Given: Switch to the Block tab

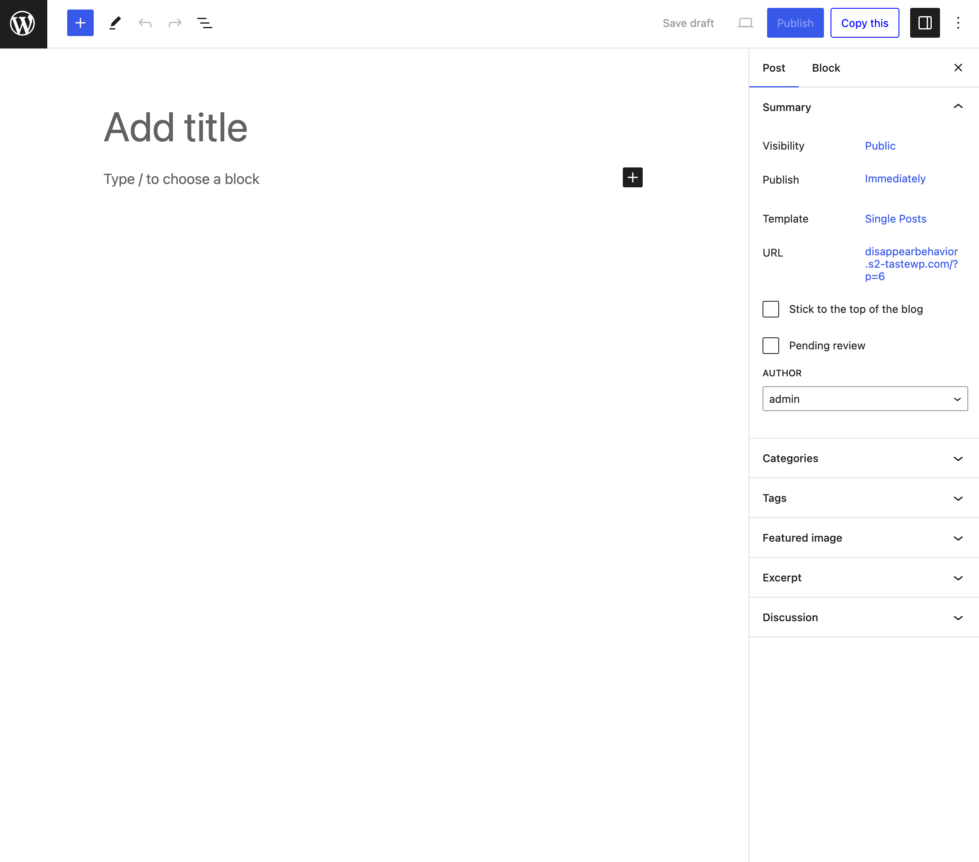Looking at the screenshot, I should tap(826, 68).
